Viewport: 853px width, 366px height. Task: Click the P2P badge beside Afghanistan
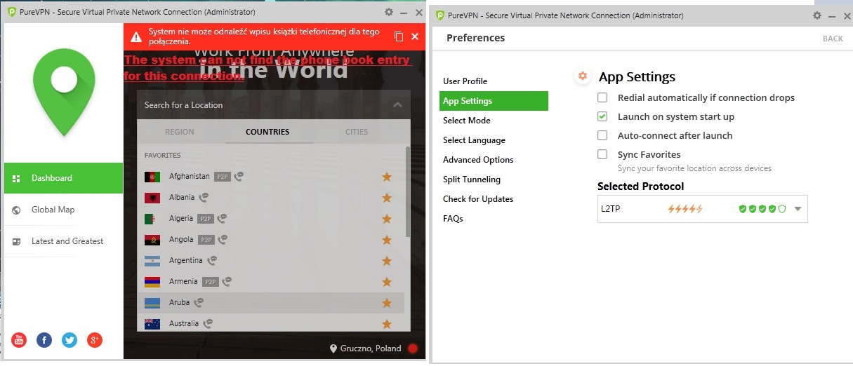pyautogui.click(x=223, y=177)
